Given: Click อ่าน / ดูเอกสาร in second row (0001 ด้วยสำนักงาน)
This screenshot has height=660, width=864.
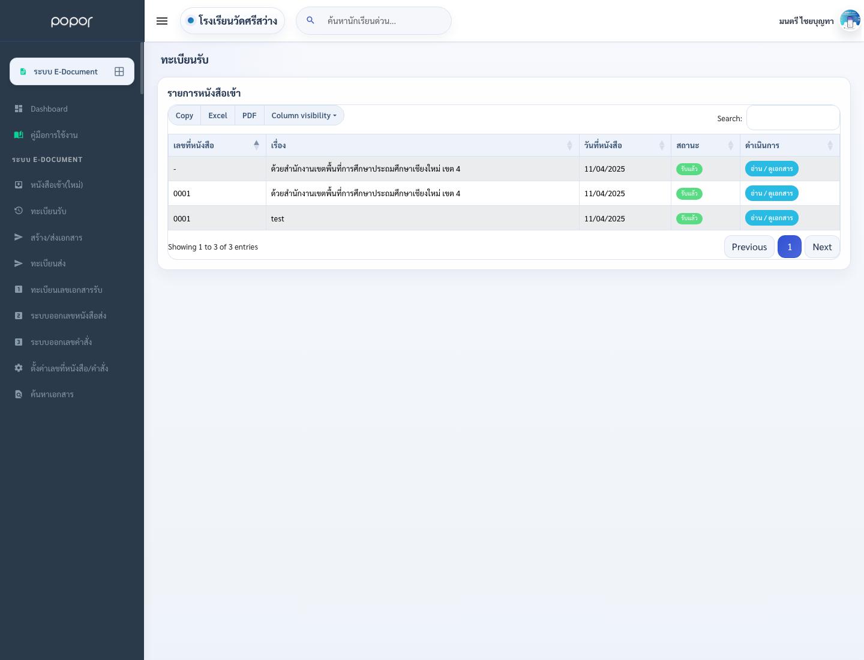Looking at the screenshot, I should [772, 193].
